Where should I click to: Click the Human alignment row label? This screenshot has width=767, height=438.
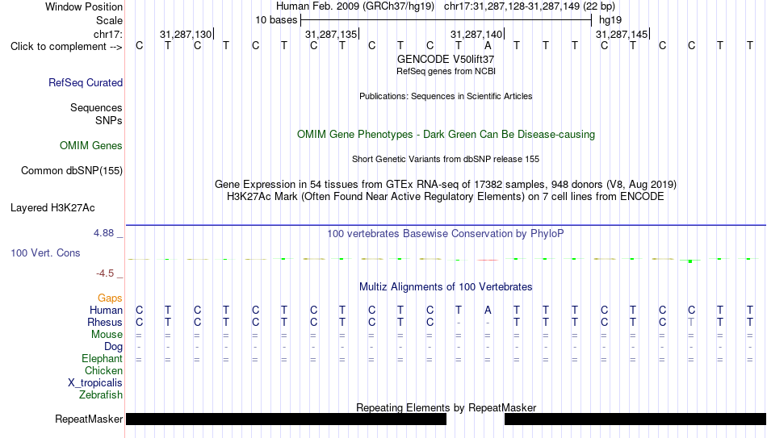pos(106,311)
